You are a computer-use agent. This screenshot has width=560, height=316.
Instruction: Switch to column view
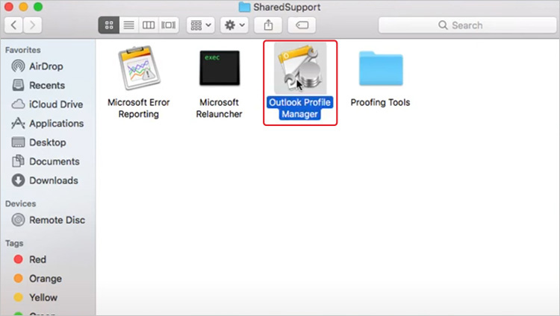tap(149, 25)
